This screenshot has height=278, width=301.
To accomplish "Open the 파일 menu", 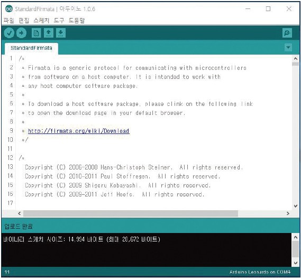I will click(x=9, y=20).
